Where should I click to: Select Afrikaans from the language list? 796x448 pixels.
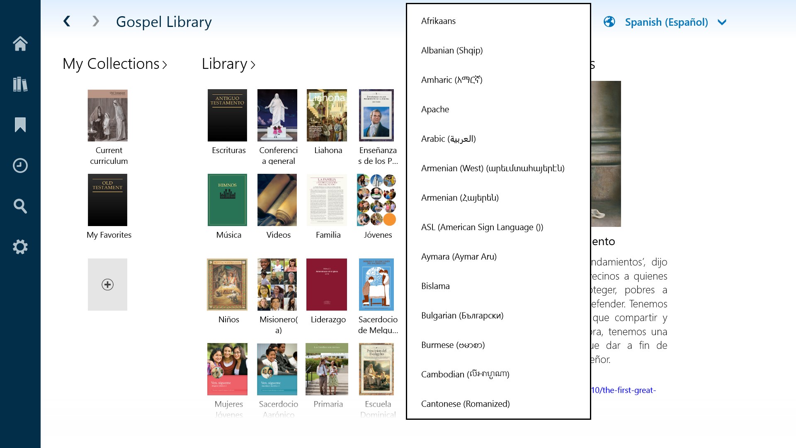tap(438, 20)
